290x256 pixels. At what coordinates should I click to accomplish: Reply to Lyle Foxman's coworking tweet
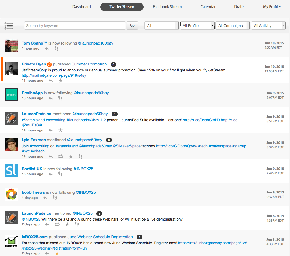point(51,156)
